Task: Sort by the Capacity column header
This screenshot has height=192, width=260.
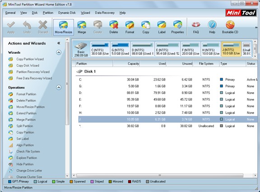Action: click(x=126, y=63)
